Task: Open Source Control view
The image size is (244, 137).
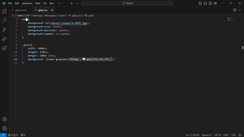Action: point(5,30)
